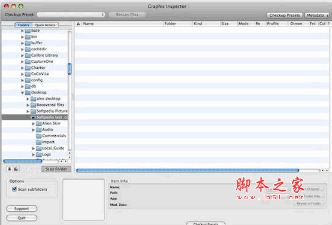The width and height of the screenshot is (332, 225).
Task: Switch to the Folders tab
Action: [x=23, y=25]
